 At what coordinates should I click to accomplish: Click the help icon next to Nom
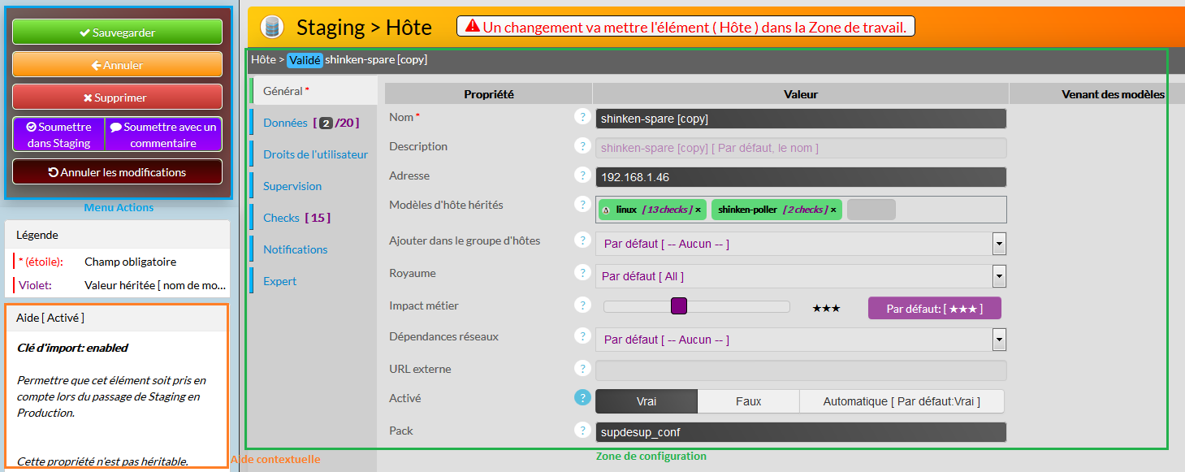tap(582, 117)
